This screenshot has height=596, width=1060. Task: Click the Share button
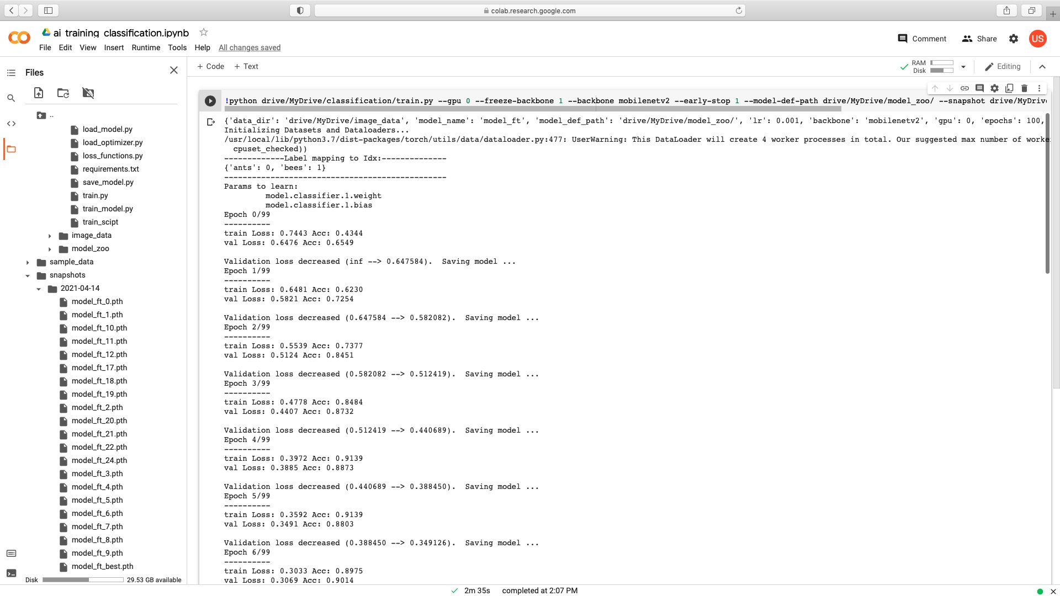coord(979,39)
